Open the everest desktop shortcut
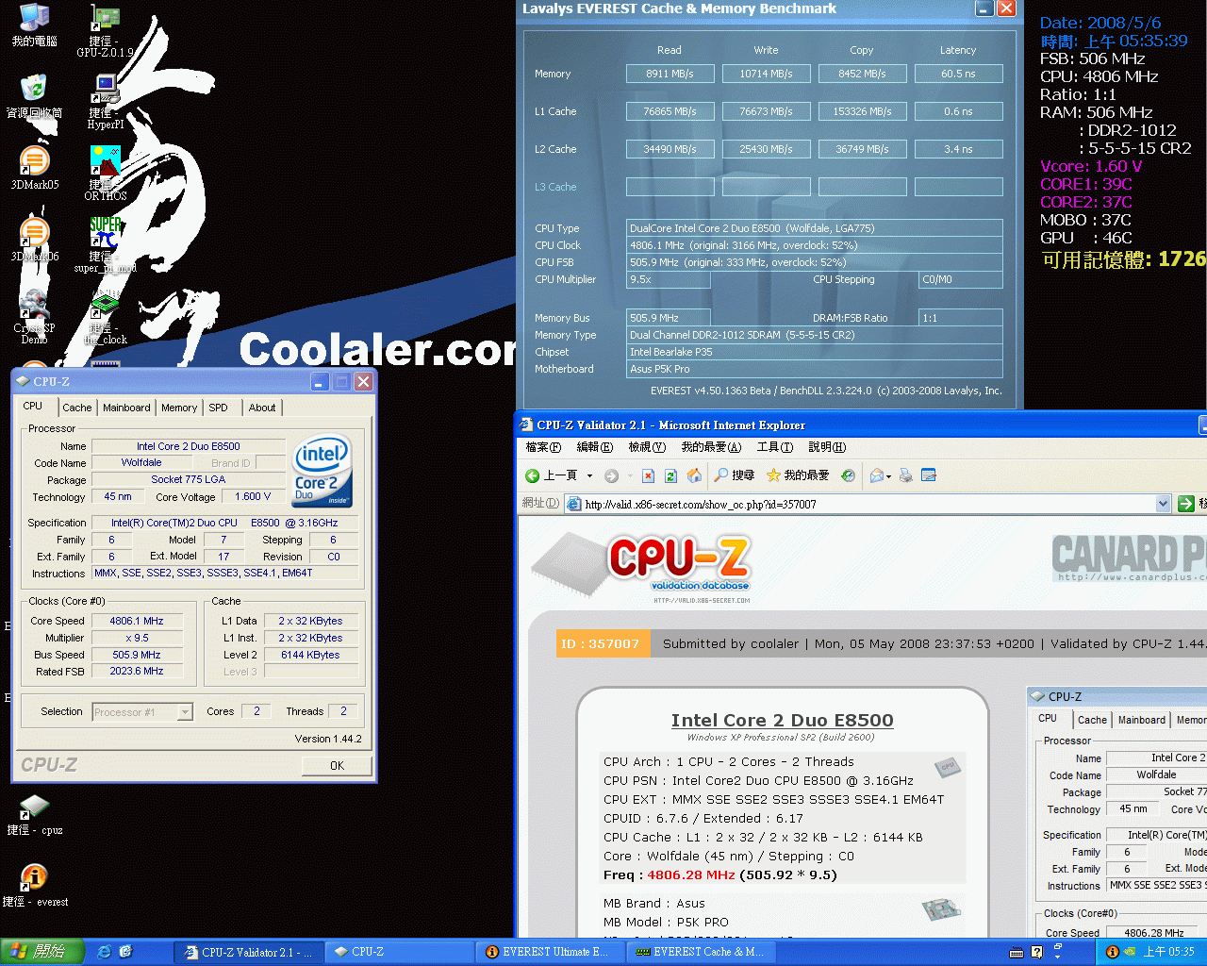This screenshot has height=966, width=1207. [x=34, y=887]
